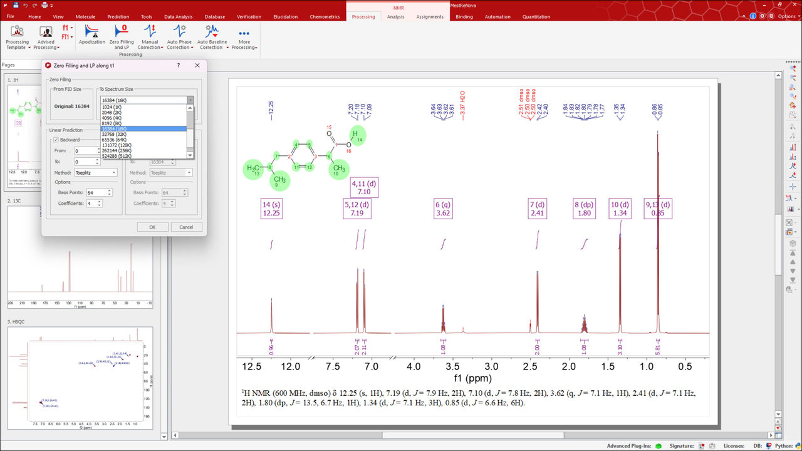The height and width of the screenshot is (451, 802).
Task: Click the Save icon in the quick access bar
Action: (16, 5)
